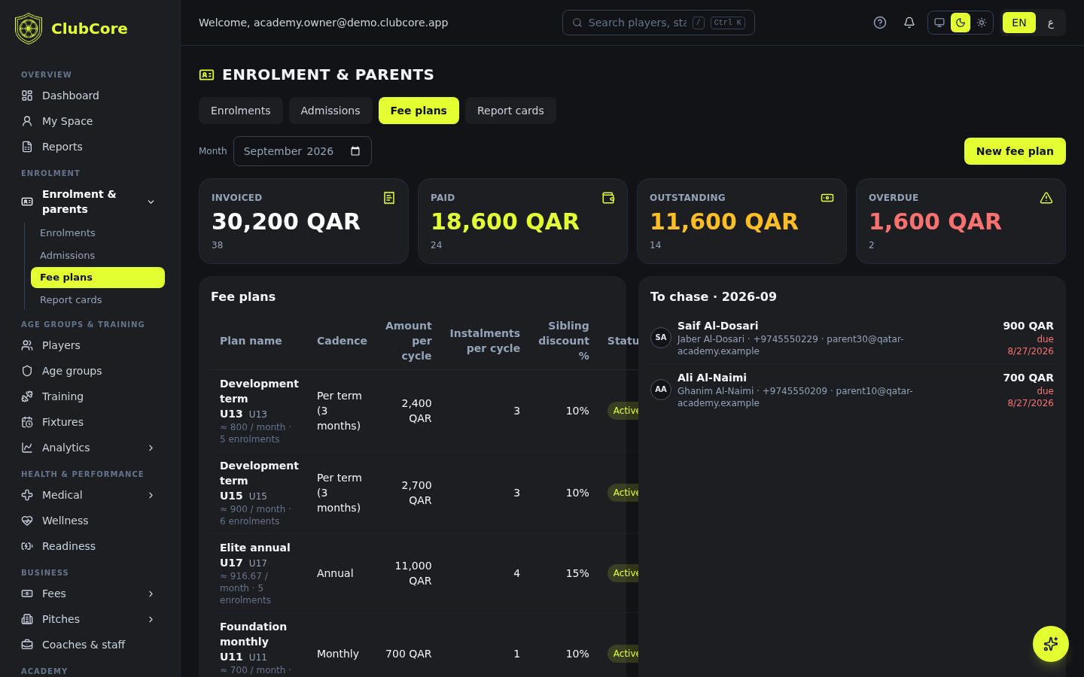Viewport: 1084px width, 677px height.
Task: Open the AI assistant sparkle button
Action: [1051, 644]
